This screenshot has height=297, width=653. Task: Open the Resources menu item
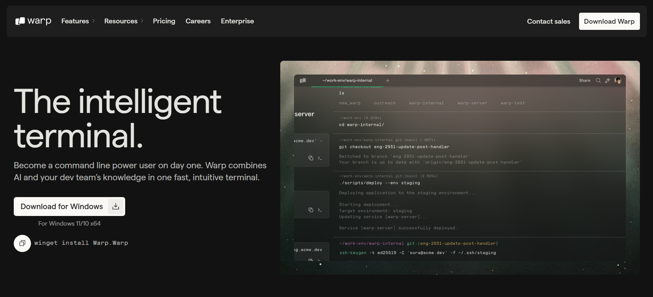tap(121, 21)
